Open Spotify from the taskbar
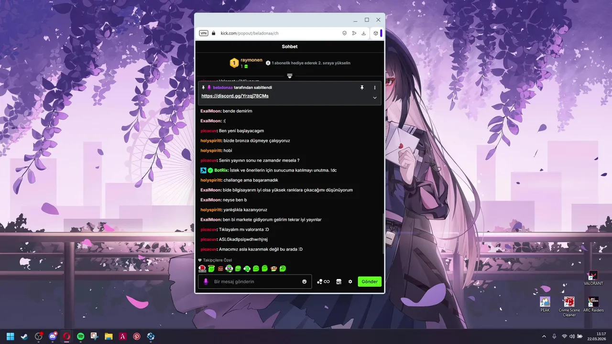The image size is (612, 344). (80, 336)
